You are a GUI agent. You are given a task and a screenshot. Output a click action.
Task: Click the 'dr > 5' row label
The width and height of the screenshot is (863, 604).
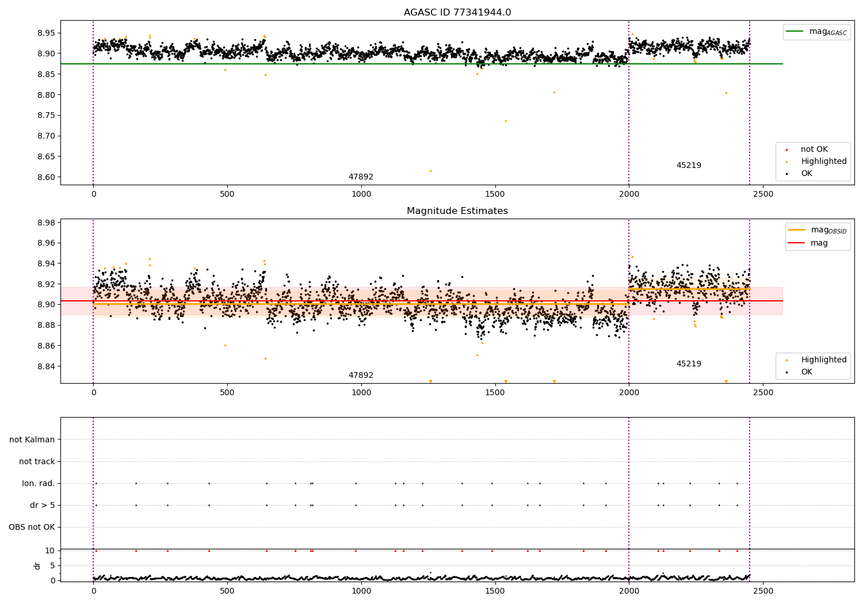(x=43, y=506)
